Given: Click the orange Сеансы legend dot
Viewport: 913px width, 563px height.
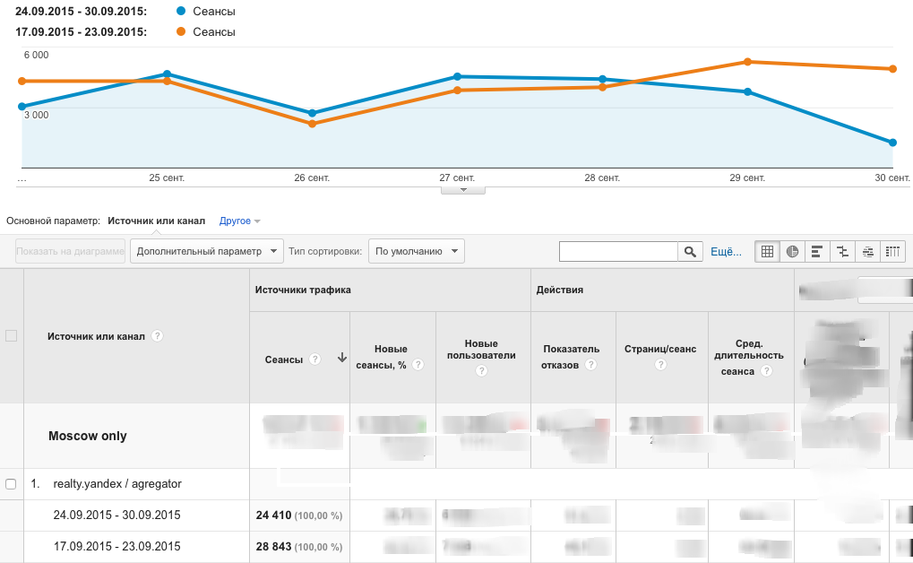Looking at the screenshot, I should [181, 31].
